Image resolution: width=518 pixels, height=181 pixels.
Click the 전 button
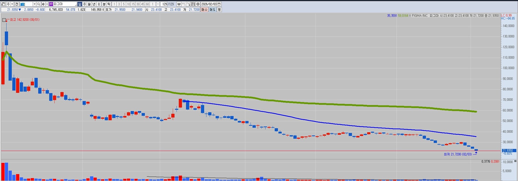(x=17, y=4)
